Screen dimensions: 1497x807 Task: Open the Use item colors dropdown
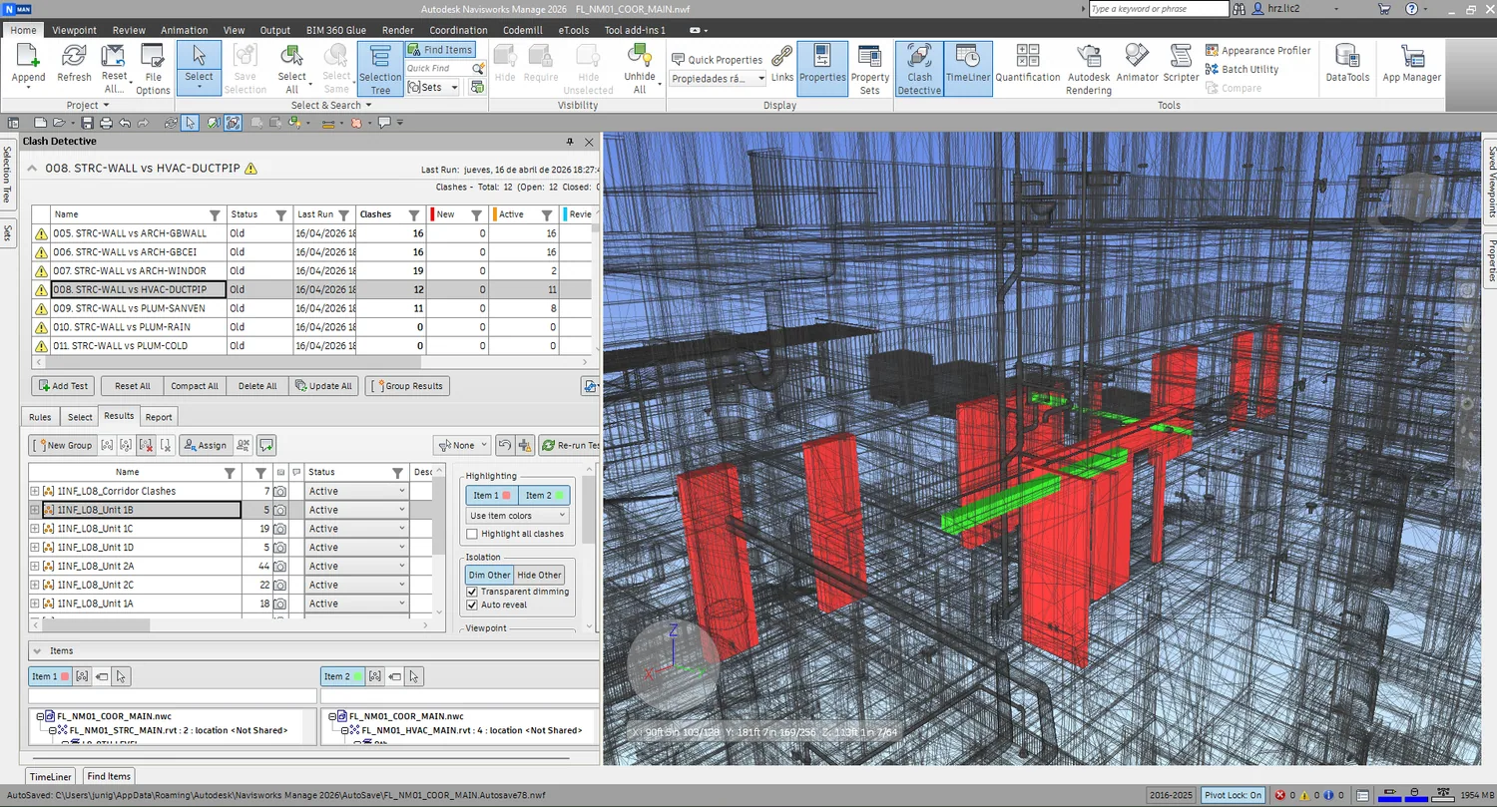(518, 516)
